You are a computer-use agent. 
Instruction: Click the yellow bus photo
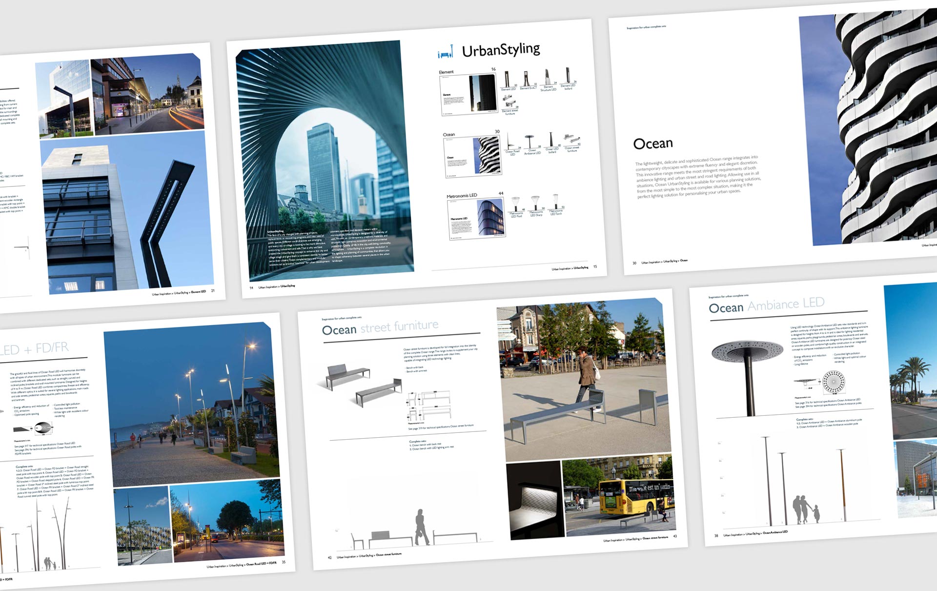pyautogui.click(x=619, y=495)
